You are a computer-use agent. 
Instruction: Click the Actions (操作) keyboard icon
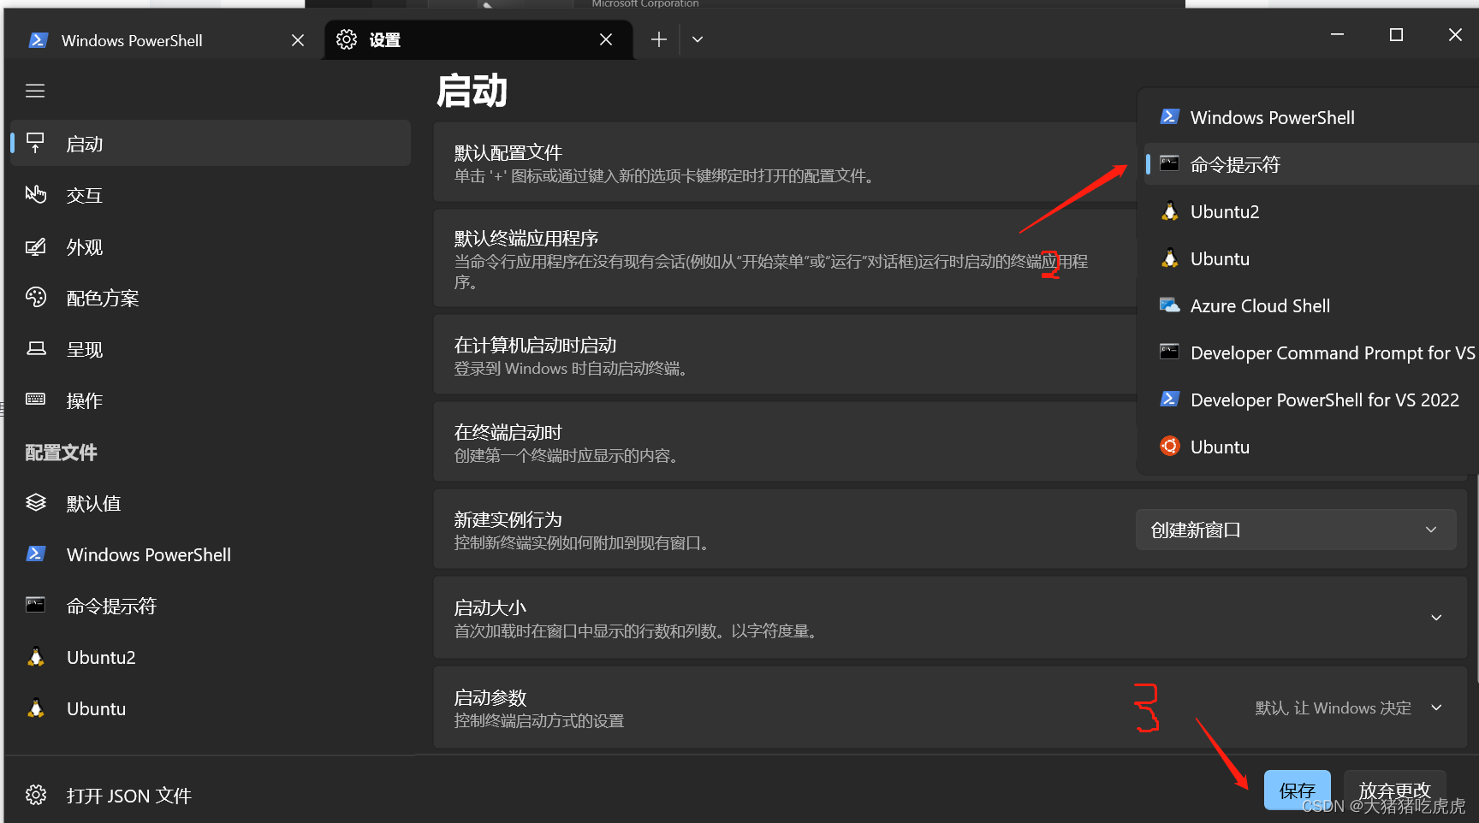(x=35, y=400)
